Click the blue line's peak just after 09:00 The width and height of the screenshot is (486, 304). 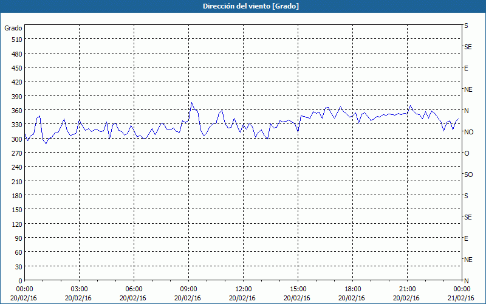coord(191,102)
